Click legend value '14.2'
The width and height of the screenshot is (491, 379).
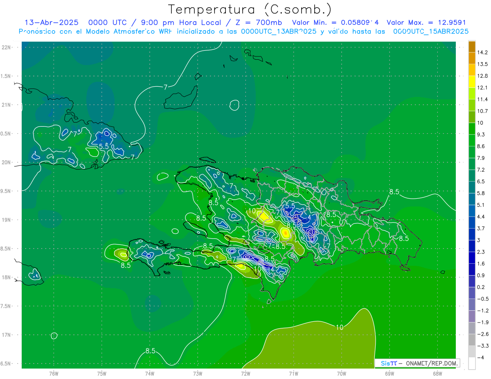tap(483, 52)
